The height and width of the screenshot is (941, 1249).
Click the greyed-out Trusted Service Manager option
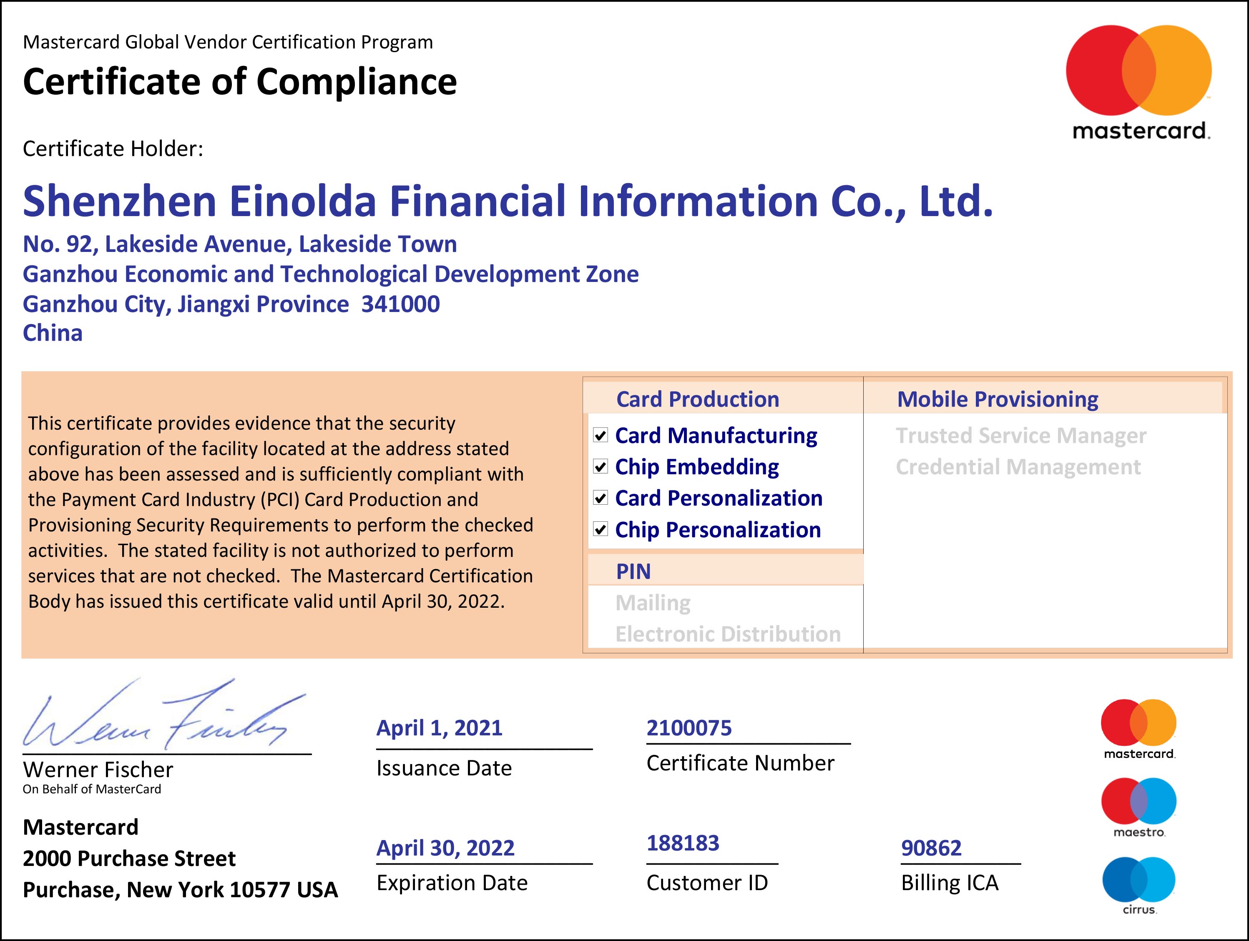(1021, 435)
